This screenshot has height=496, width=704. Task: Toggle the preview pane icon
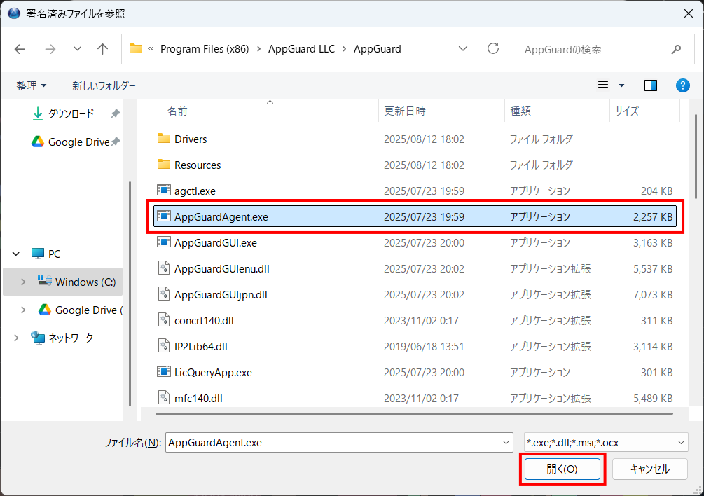(651, 85)
